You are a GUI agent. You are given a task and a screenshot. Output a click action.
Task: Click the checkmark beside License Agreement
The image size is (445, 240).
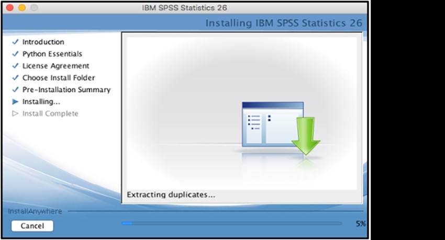[15, 66]
